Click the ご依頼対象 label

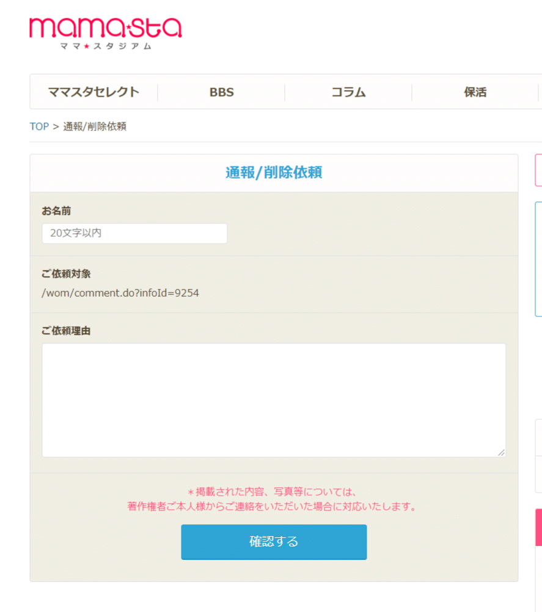(66, 274)
